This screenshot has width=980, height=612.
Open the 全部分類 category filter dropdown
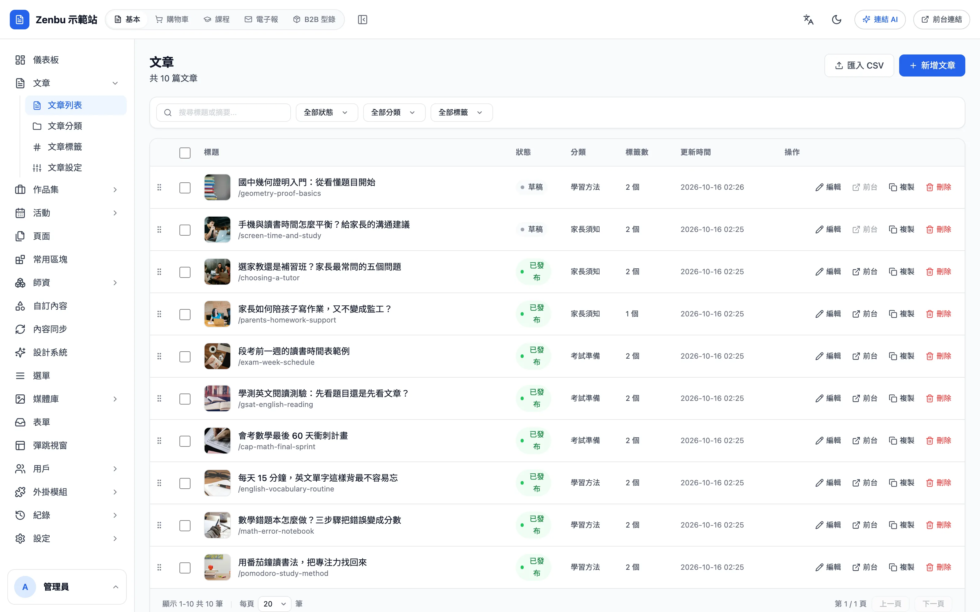[x=394, y=113]
